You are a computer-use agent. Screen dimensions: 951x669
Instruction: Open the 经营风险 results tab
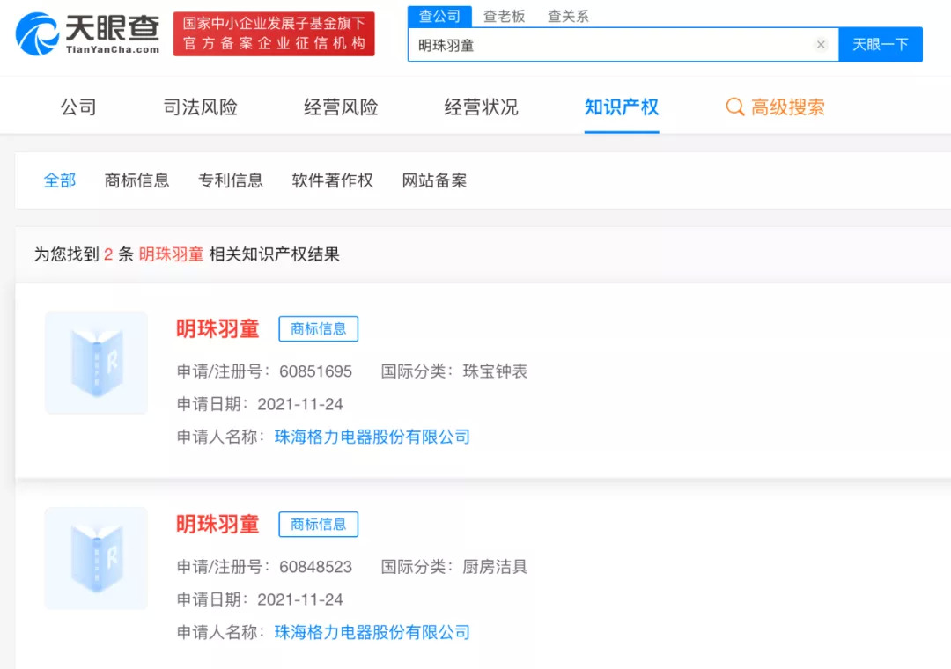341,107
